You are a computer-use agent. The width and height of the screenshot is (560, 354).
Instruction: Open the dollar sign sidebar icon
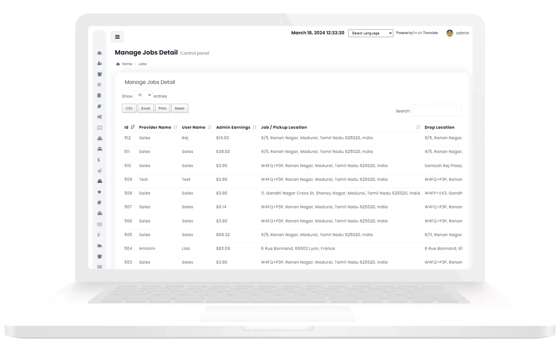click(x=99, y=160)
